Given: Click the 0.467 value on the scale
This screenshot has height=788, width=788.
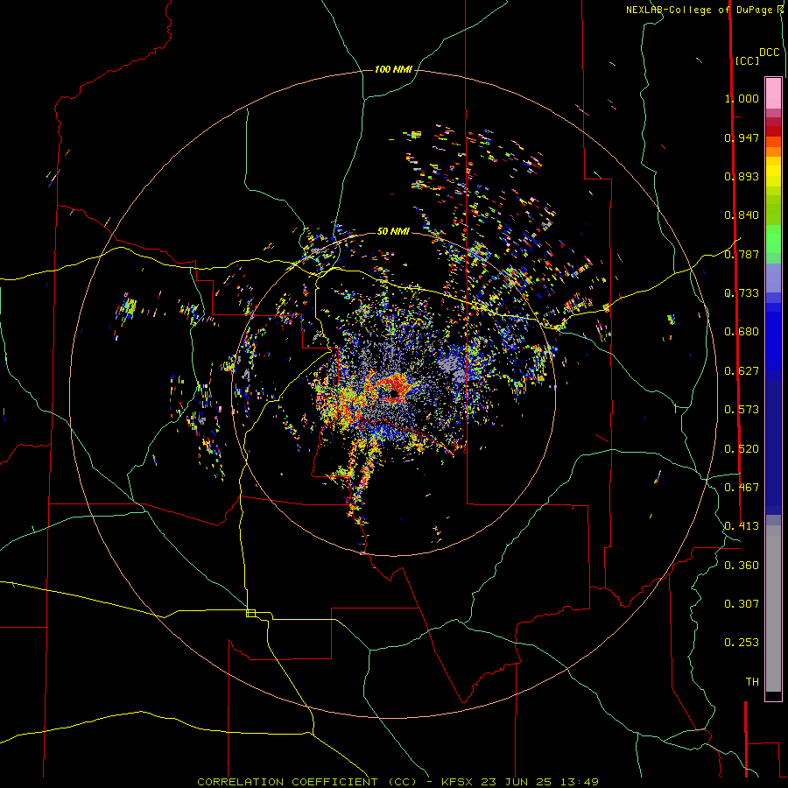Looking at the screenshot, I should (x=742, y=488).
